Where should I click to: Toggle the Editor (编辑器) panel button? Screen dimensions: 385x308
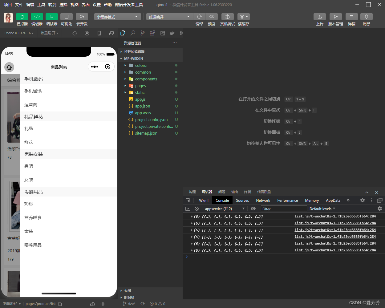click(x=37, y=17)
